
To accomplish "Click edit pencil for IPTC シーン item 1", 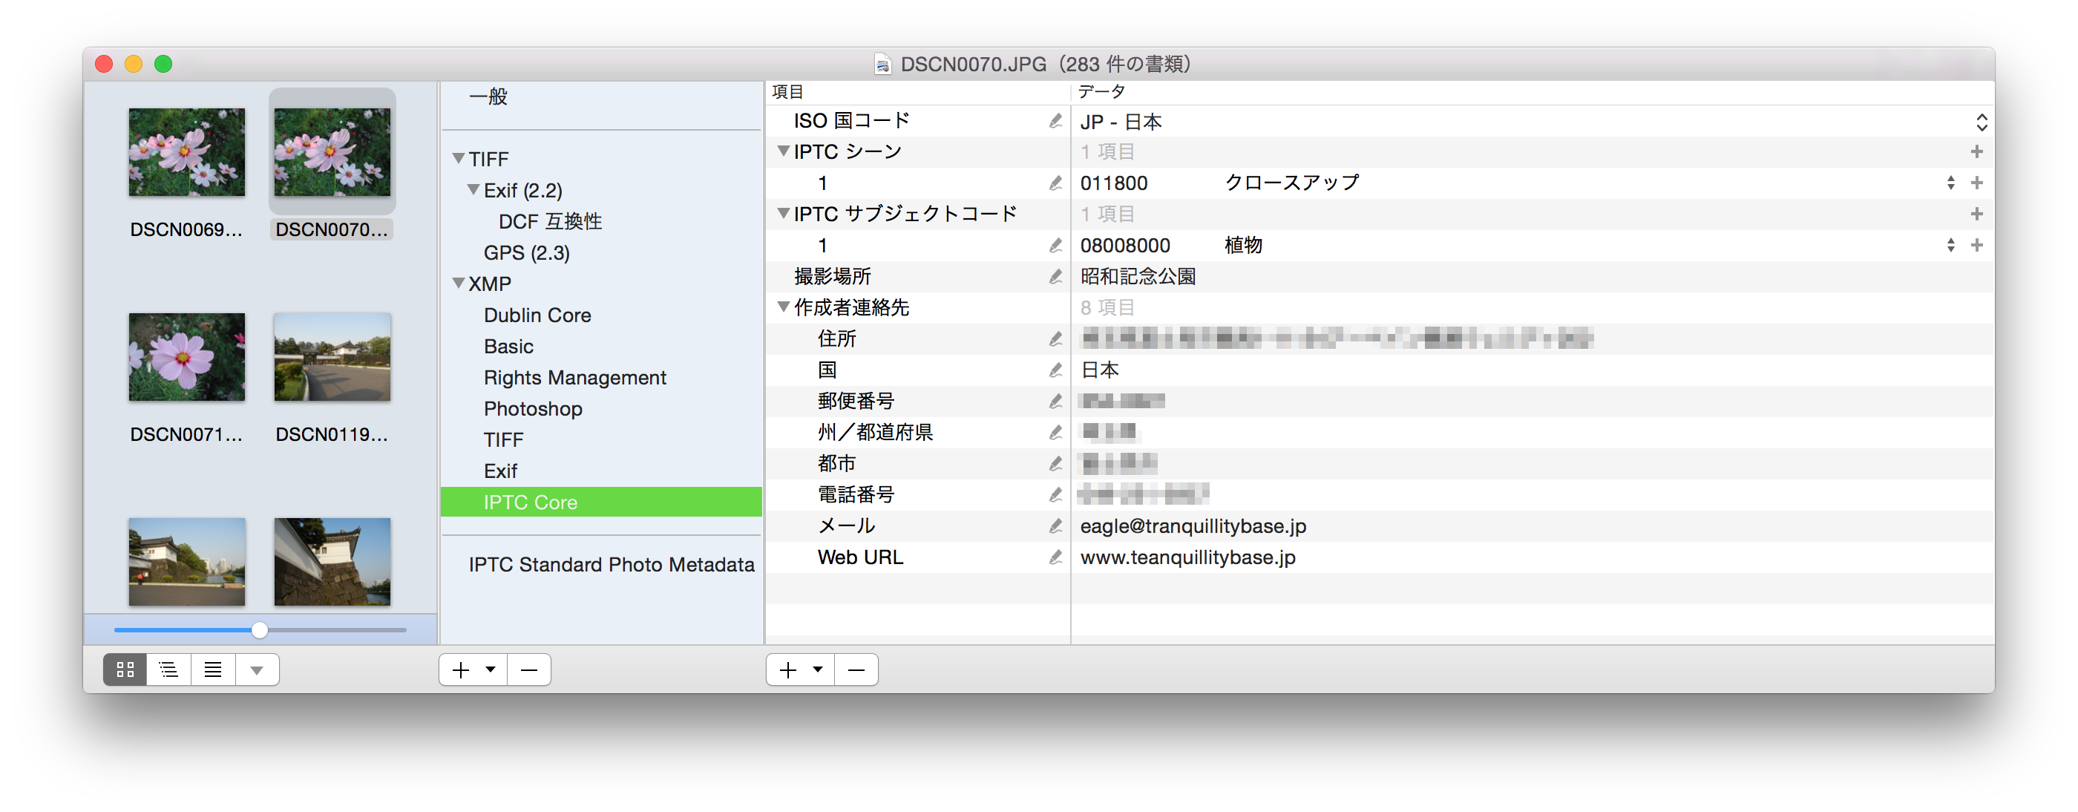I will click(1055, 183).
